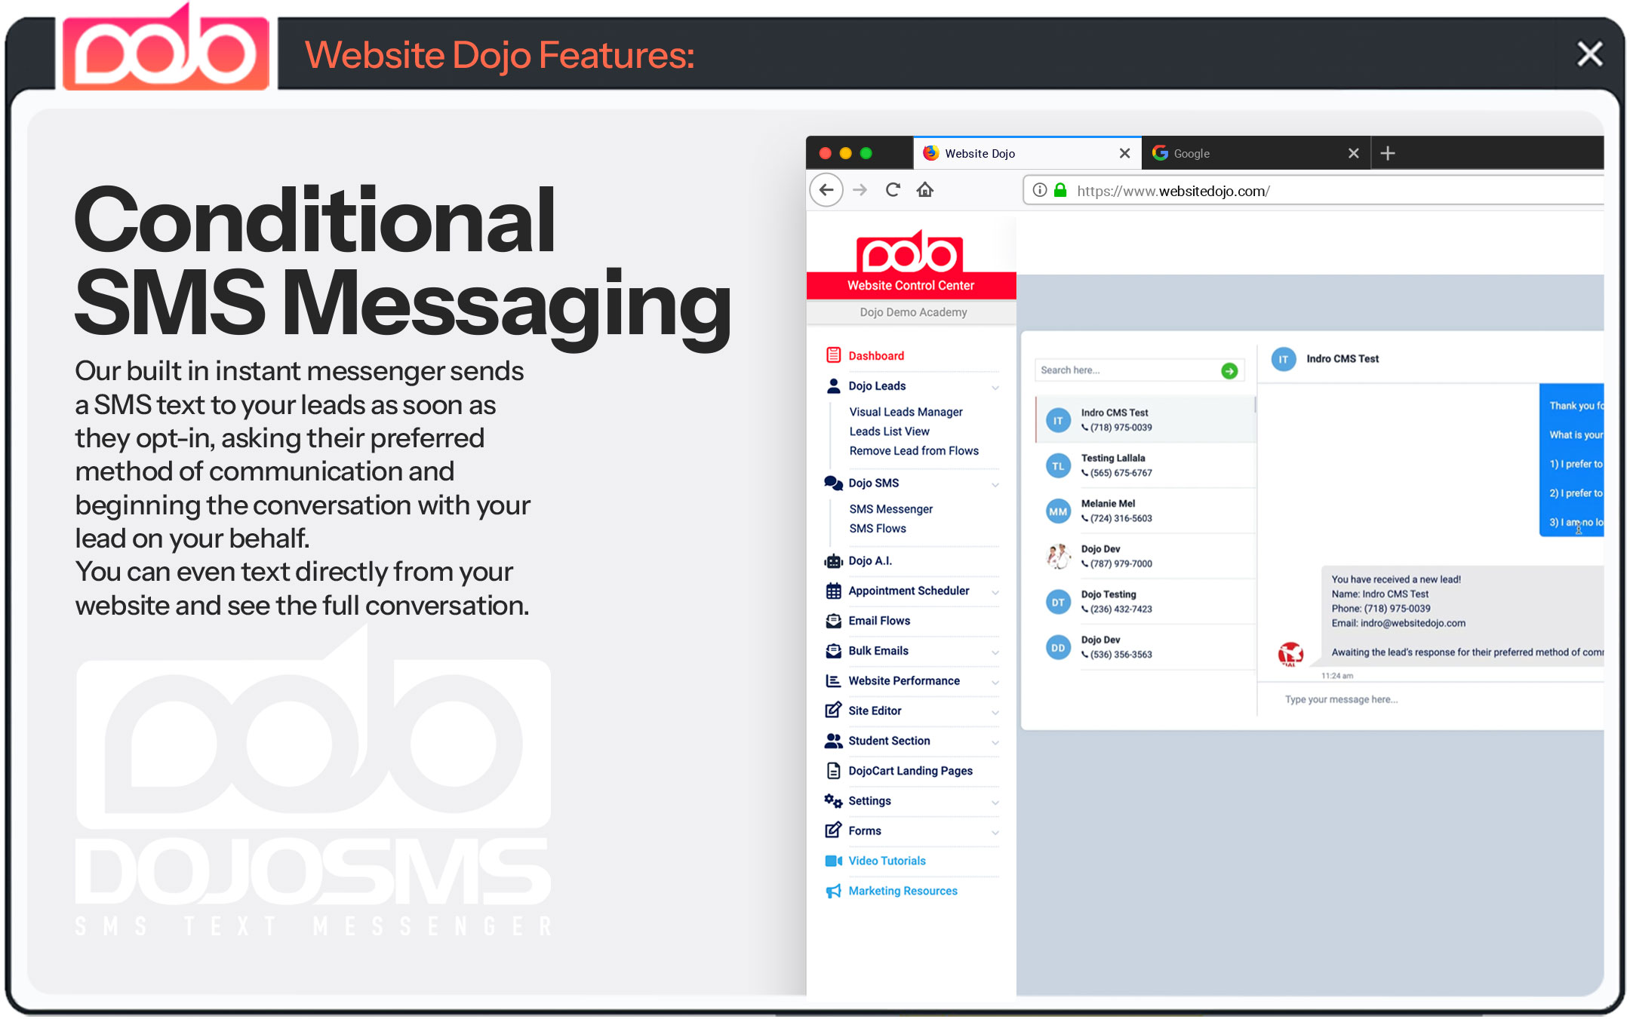Click the browser reload icon
This screenshot has height=1019, width=1630.
click(893, 190)
